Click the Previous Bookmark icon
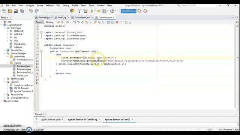The image size is (240, 135). (x=95, y=22)
